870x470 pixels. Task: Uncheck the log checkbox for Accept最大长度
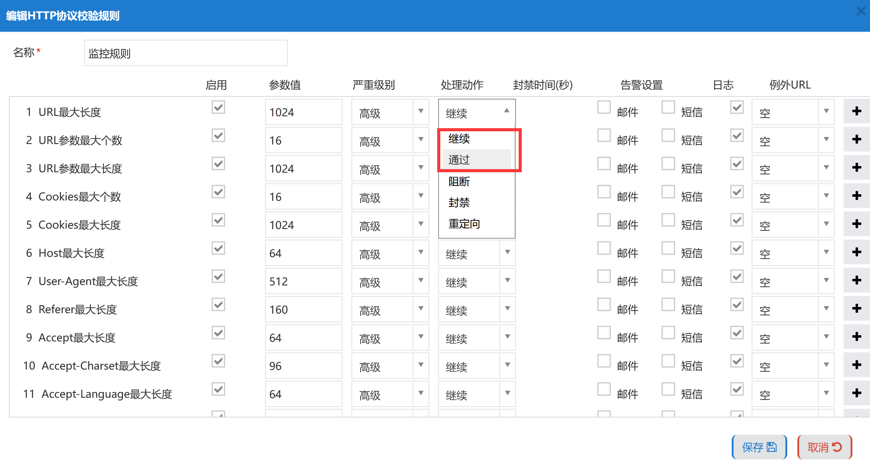[x=737, y=333]
